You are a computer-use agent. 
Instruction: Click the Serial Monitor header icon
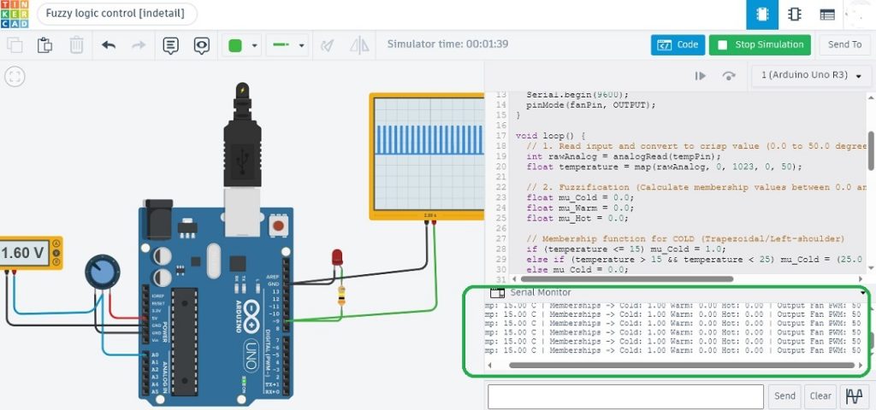point(497,292)
